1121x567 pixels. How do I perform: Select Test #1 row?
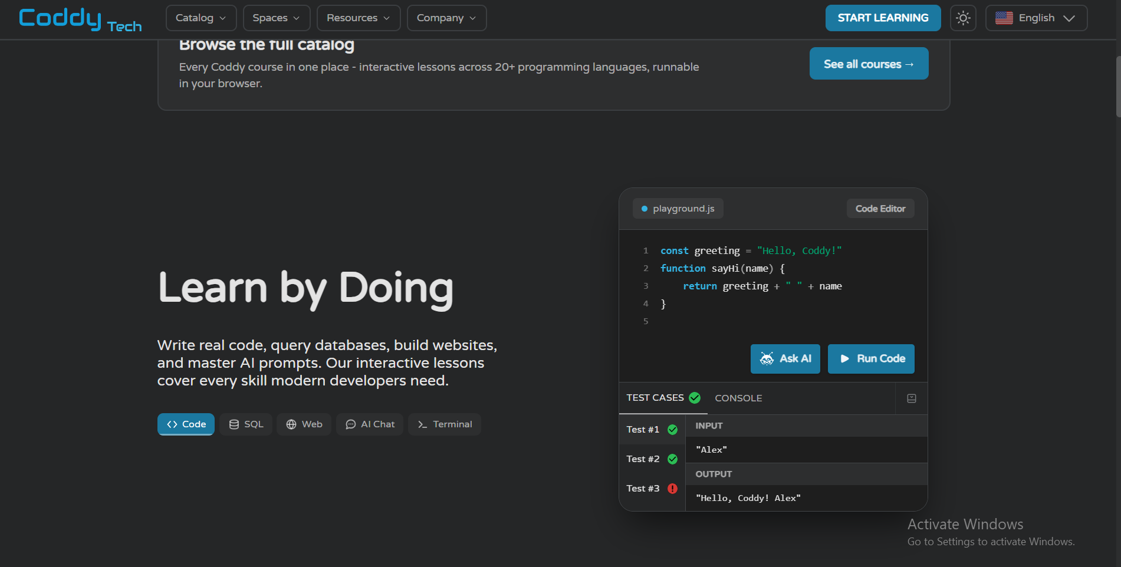tap(652, 430)
